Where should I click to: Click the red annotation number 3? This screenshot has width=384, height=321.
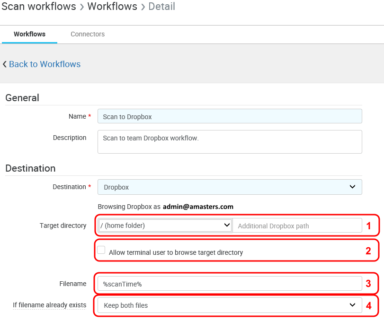(x=368, y=284)
